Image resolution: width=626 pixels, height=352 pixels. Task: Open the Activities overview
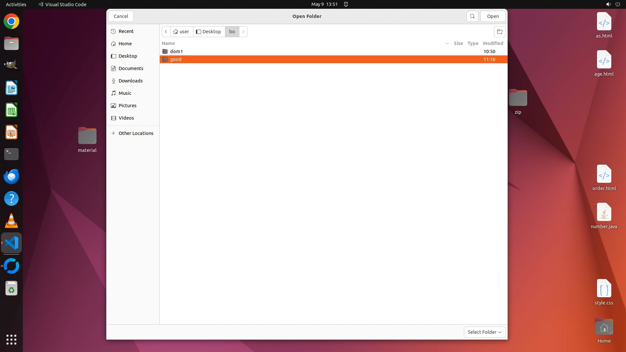coord(16,4)
